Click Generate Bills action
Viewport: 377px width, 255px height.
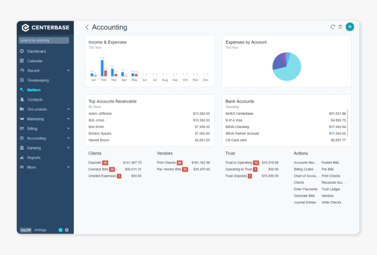pos(304,196)
